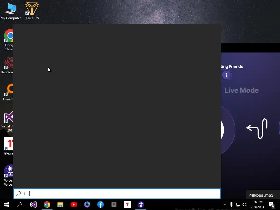
Task: Open DataWag desktop shortcut
Action: pyautogui.click(x=7, y=65)
